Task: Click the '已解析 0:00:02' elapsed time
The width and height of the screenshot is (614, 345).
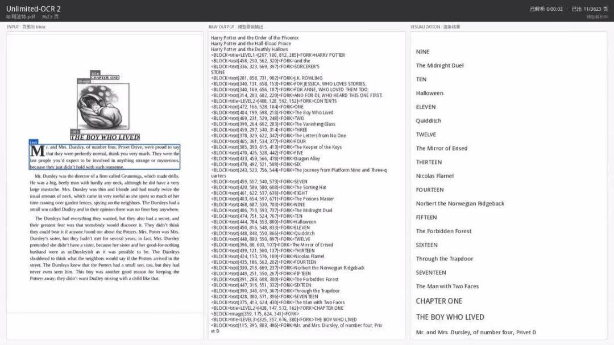Action: click(x=546, y=9)
